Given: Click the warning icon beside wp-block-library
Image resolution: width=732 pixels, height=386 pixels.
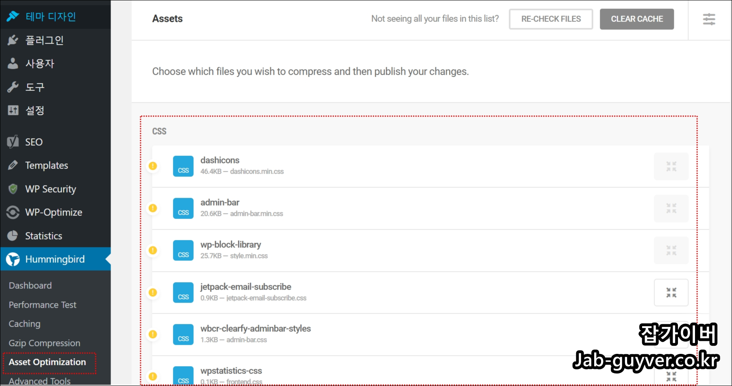Looking at the screenshot, I should (x=153, y=250).
